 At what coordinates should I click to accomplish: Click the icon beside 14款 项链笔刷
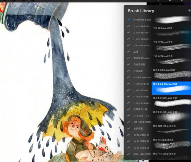tap(129, 141)
